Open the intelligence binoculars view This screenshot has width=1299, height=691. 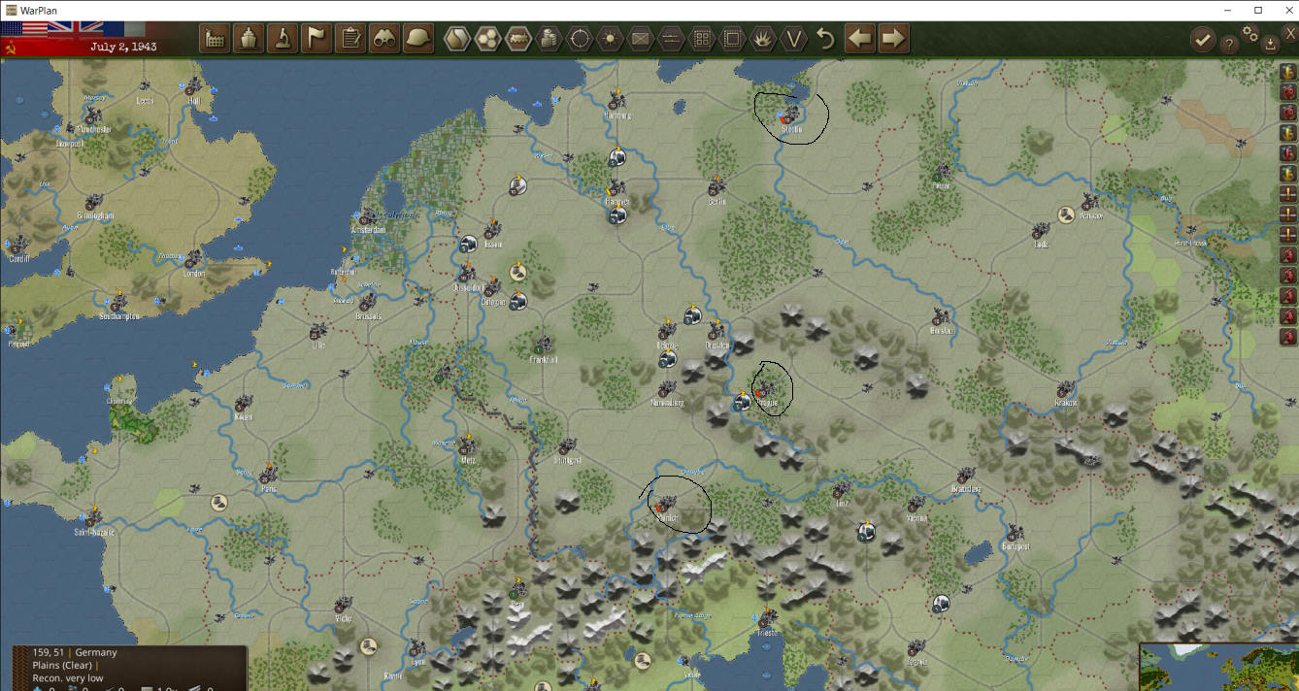click(x=383, y=39)
